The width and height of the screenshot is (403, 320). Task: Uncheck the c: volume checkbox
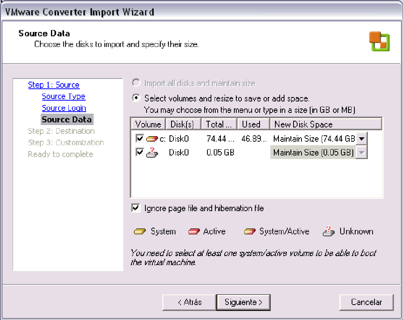pos(140,138)
